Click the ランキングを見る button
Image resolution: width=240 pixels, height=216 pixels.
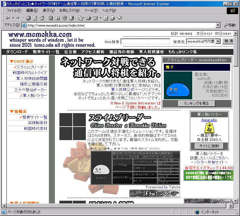pos(197,103)
